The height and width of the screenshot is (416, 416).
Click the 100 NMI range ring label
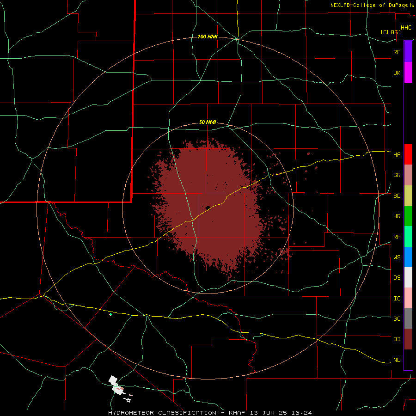[208, 37]
